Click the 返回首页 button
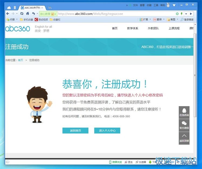 [x=75, y=130]
